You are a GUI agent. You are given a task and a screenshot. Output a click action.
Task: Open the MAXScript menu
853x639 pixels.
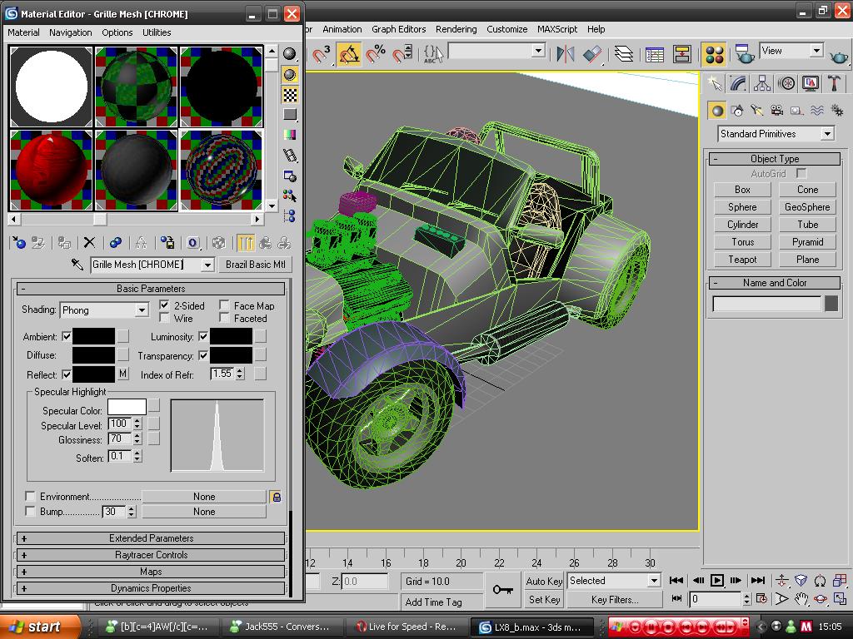pos(557,29)
